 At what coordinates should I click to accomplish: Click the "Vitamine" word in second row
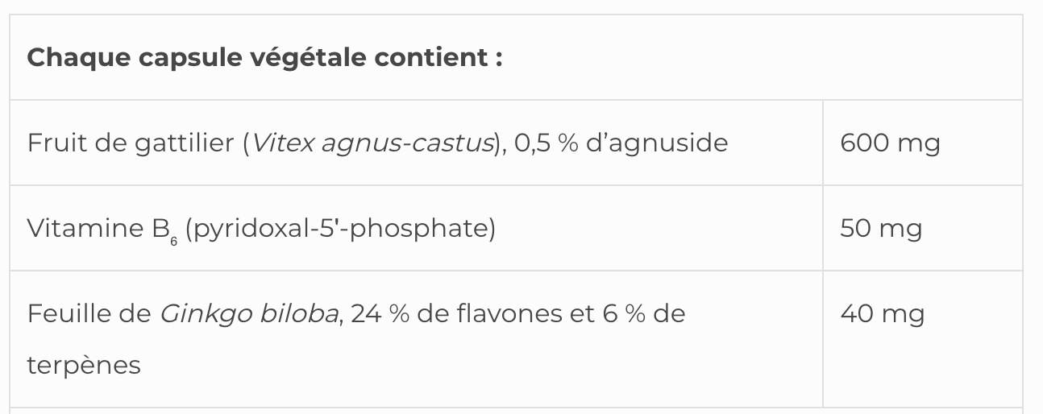(x=85, y=229)
